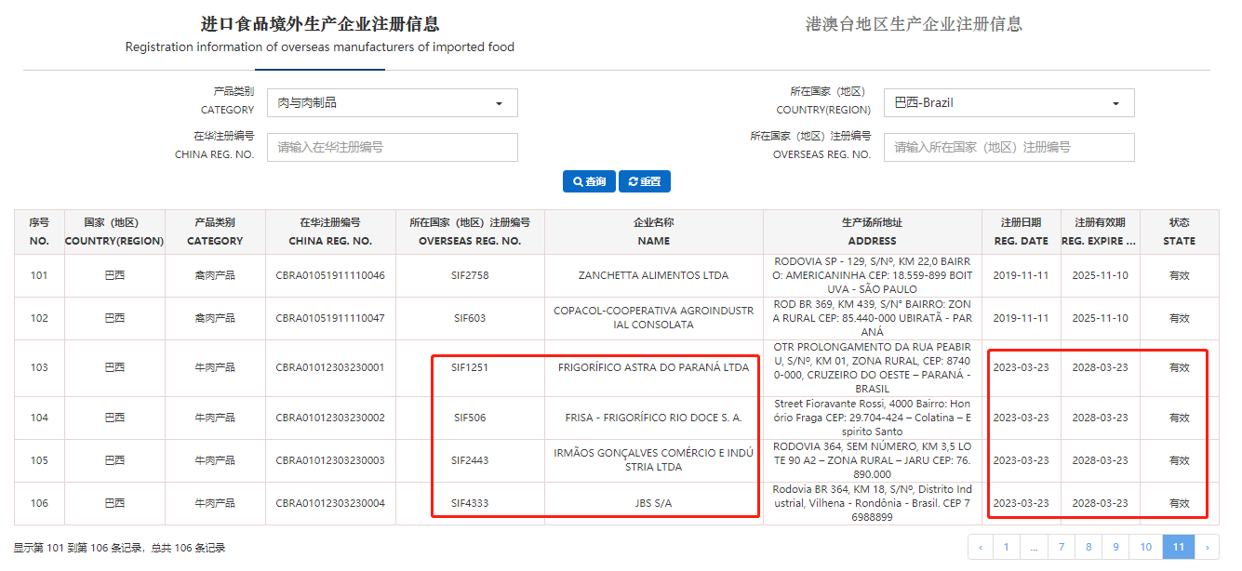Click the 查询 search button
Viewport: 1242px width, 571px height.
pos(589,181)
